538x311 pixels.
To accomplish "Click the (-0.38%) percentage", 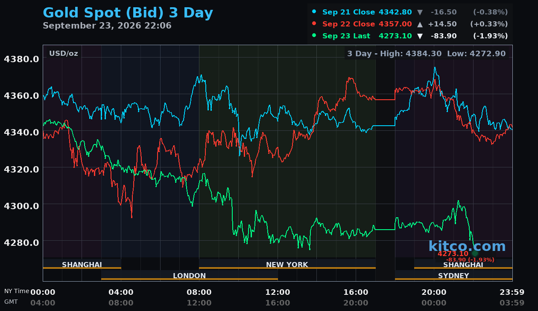I will coord(490,12).
